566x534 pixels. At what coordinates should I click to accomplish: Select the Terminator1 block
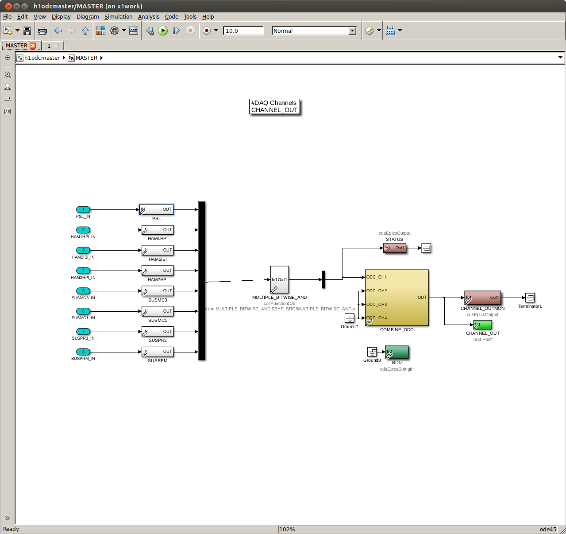point(530,298)
